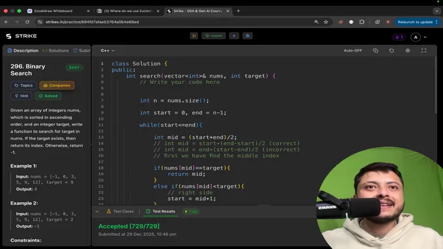Click the orange extension icon
The image size is (443, 249).
click(x=341, y=22)
